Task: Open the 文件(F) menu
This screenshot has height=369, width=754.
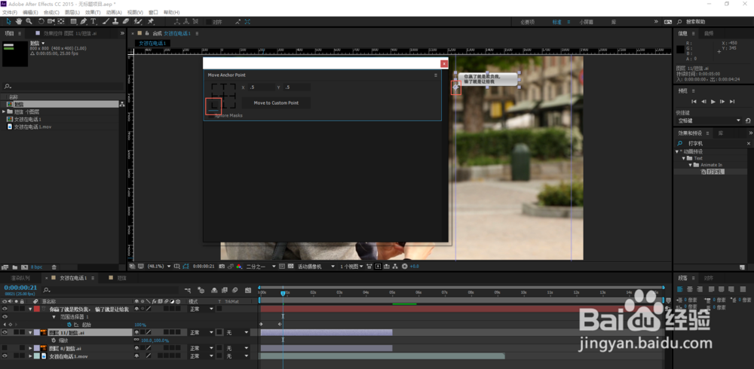Action: coord(10,12)
